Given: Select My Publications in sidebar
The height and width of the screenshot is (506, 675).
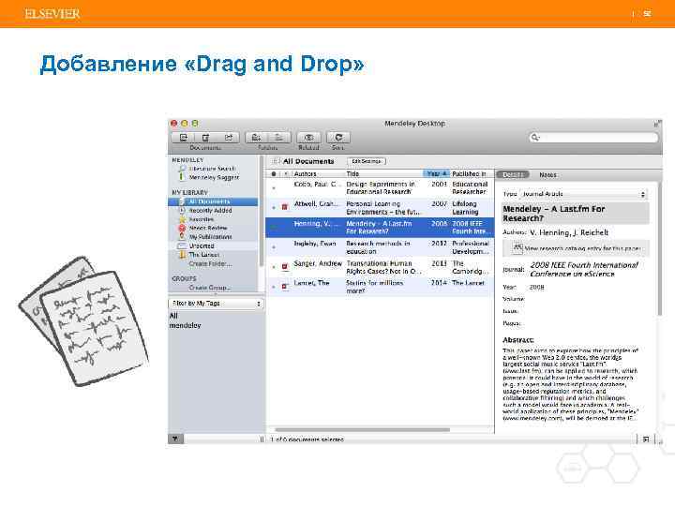Looking at the screenshot, I should point(213,237).
